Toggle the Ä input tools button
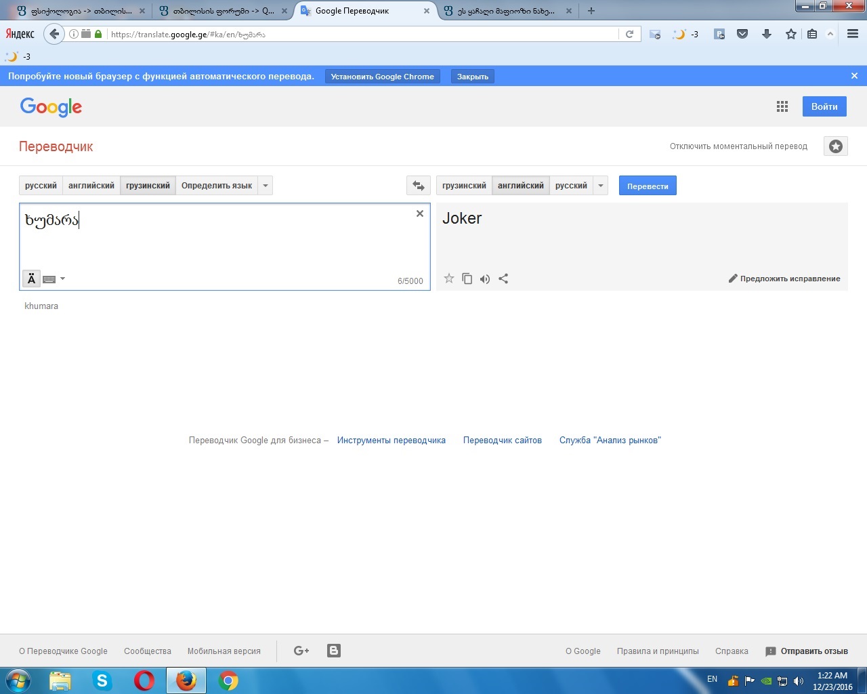867x694 pixels. coord(31,279)
